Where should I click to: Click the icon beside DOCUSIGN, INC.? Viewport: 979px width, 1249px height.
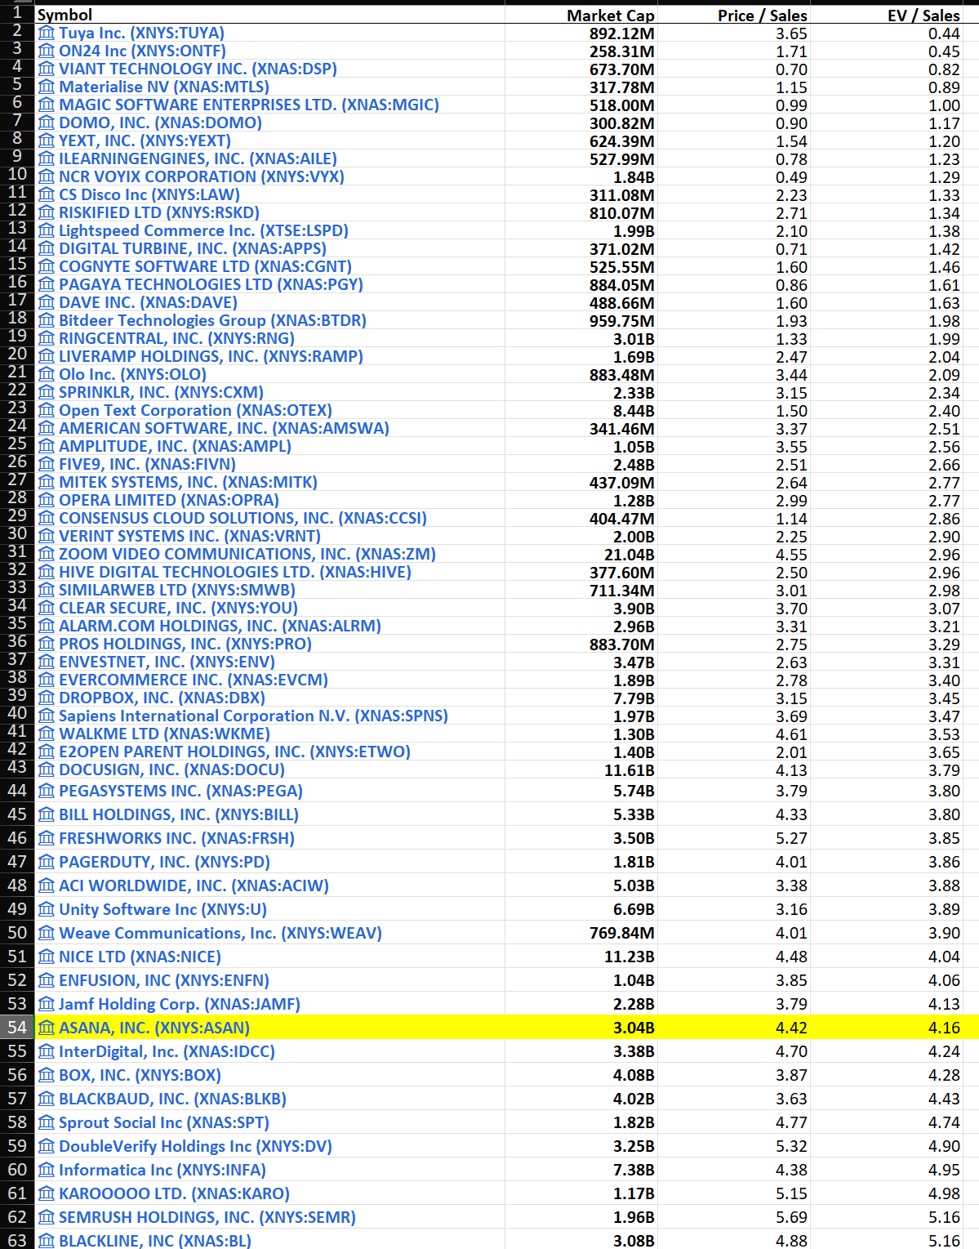(47, 769)
